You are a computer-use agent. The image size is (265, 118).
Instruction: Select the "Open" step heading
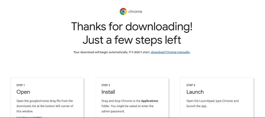pyautogui.click(x=23, y=92)
